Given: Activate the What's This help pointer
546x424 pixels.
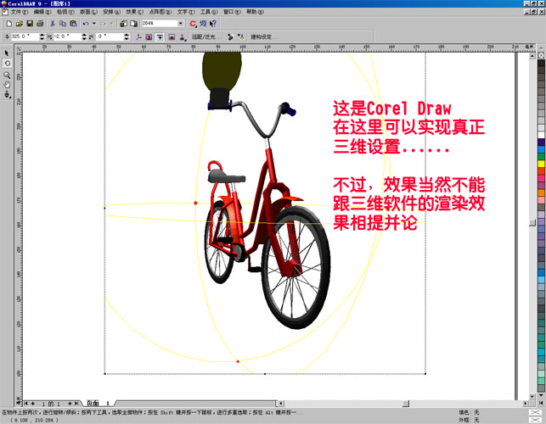Looking at the screenshot, I should [x=213, y=24].
